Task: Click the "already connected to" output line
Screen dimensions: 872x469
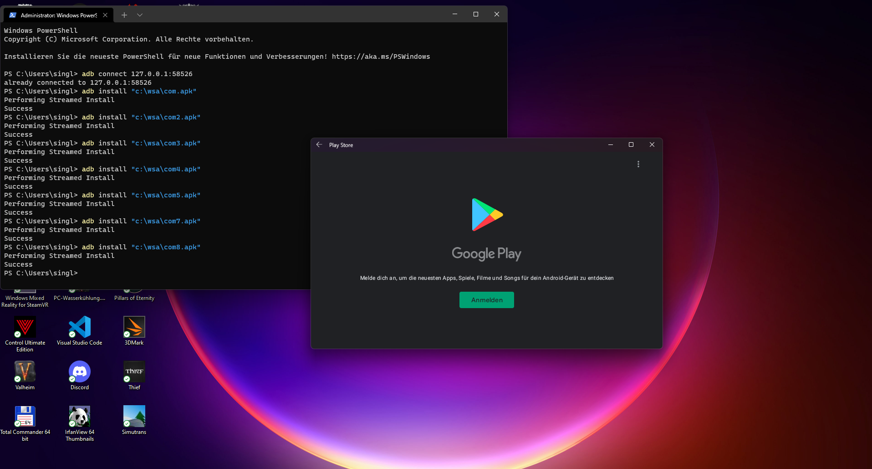Action: point(78,82)
